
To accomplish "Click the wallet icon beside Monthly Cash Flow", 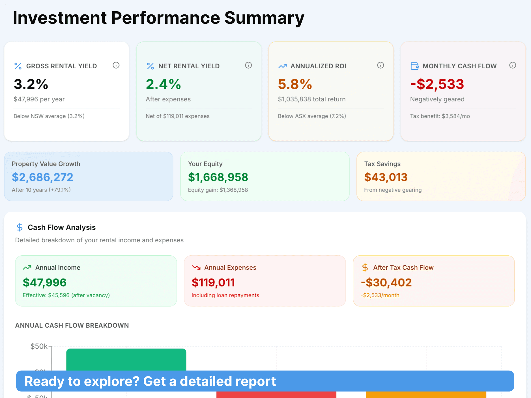I will (414, 66).
